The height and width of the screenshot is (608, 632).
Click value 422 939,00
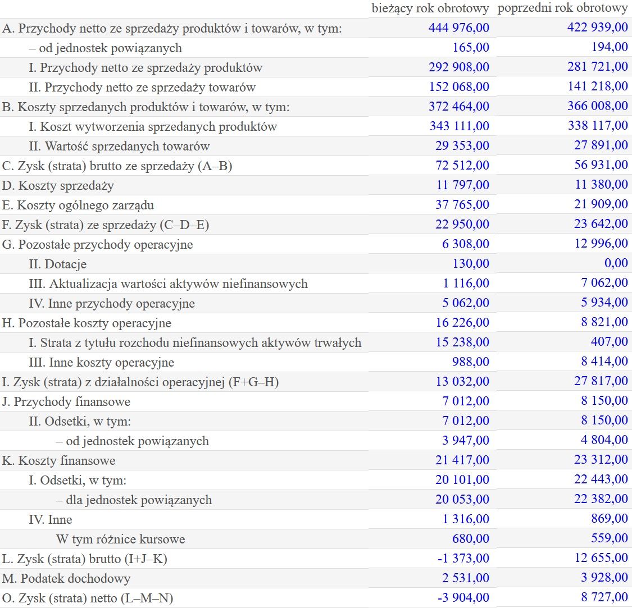[x=597, y=28]
